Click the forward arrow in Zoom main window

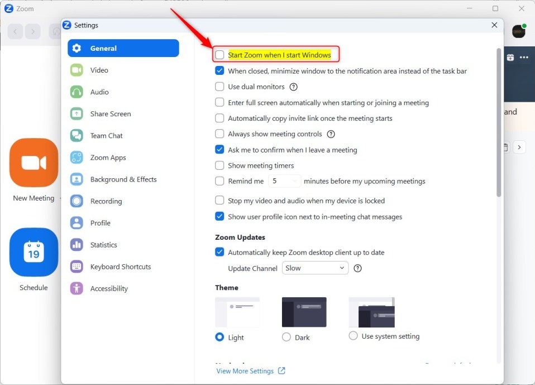click(x=33, y=32)
